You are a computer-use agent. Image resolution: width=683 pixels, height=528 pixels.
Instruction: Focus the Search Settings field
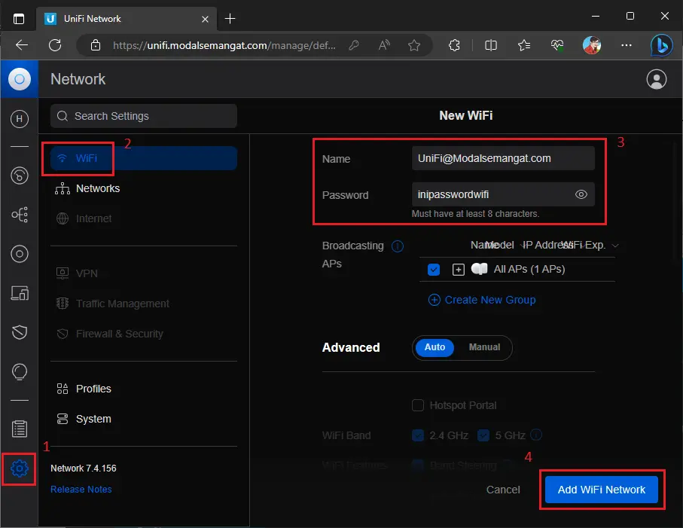point(144,116)
